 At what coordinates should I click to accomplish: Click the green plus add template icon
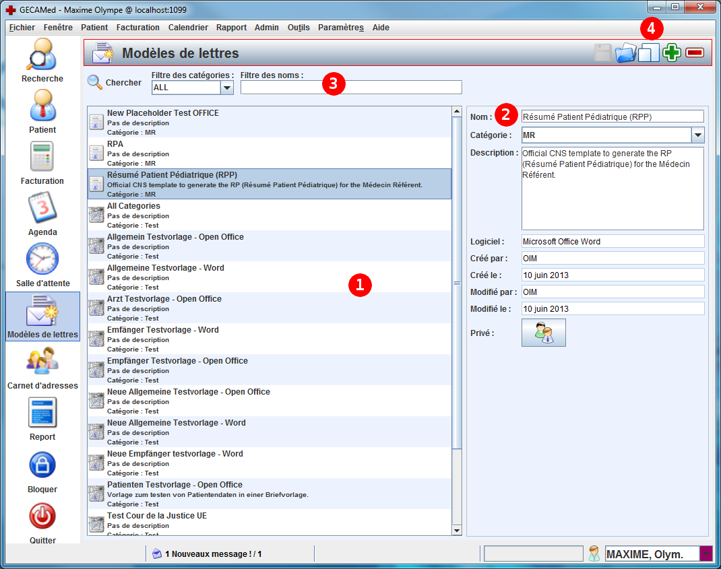coord(672,53)
